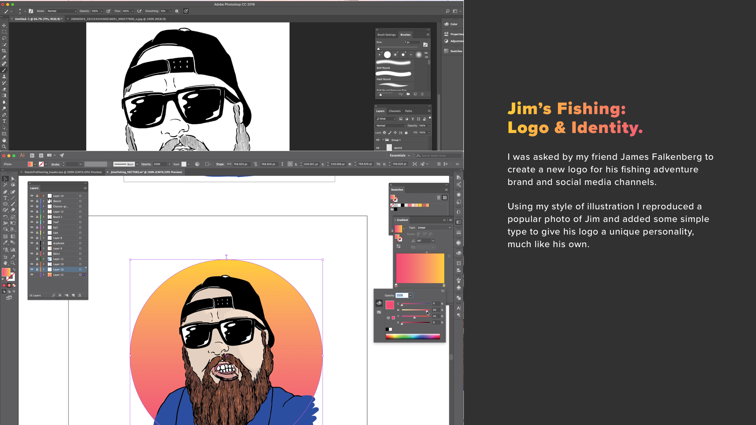This screenshot has width=756, height=425.
Task: Open the gradient Type dropdown
Action: point(434,227)
